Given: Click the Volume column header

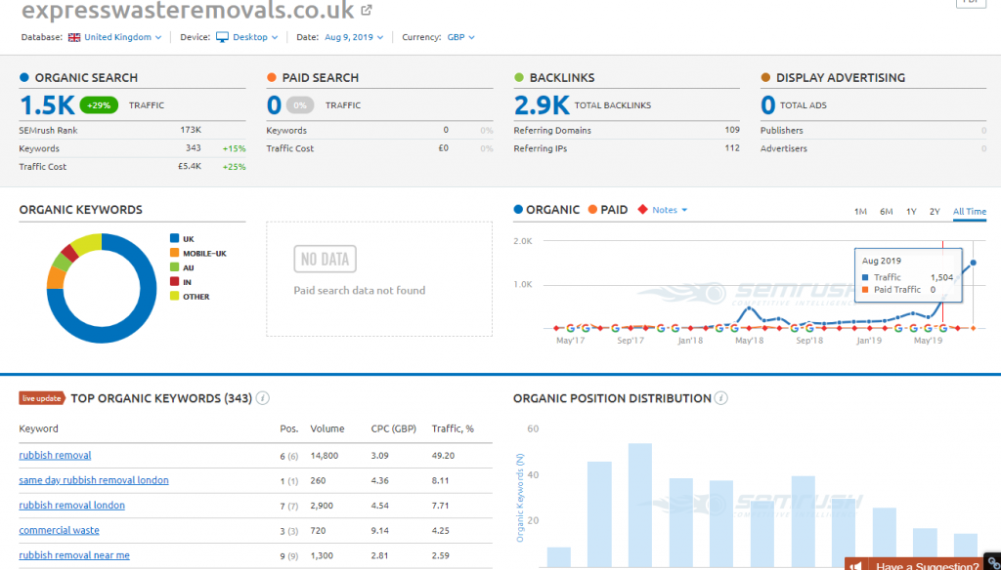Looking at the screenshot, I should coord(327,428).
